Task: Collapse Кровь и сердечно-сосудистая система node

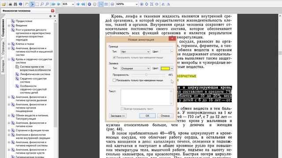Action: click(9, 59)
